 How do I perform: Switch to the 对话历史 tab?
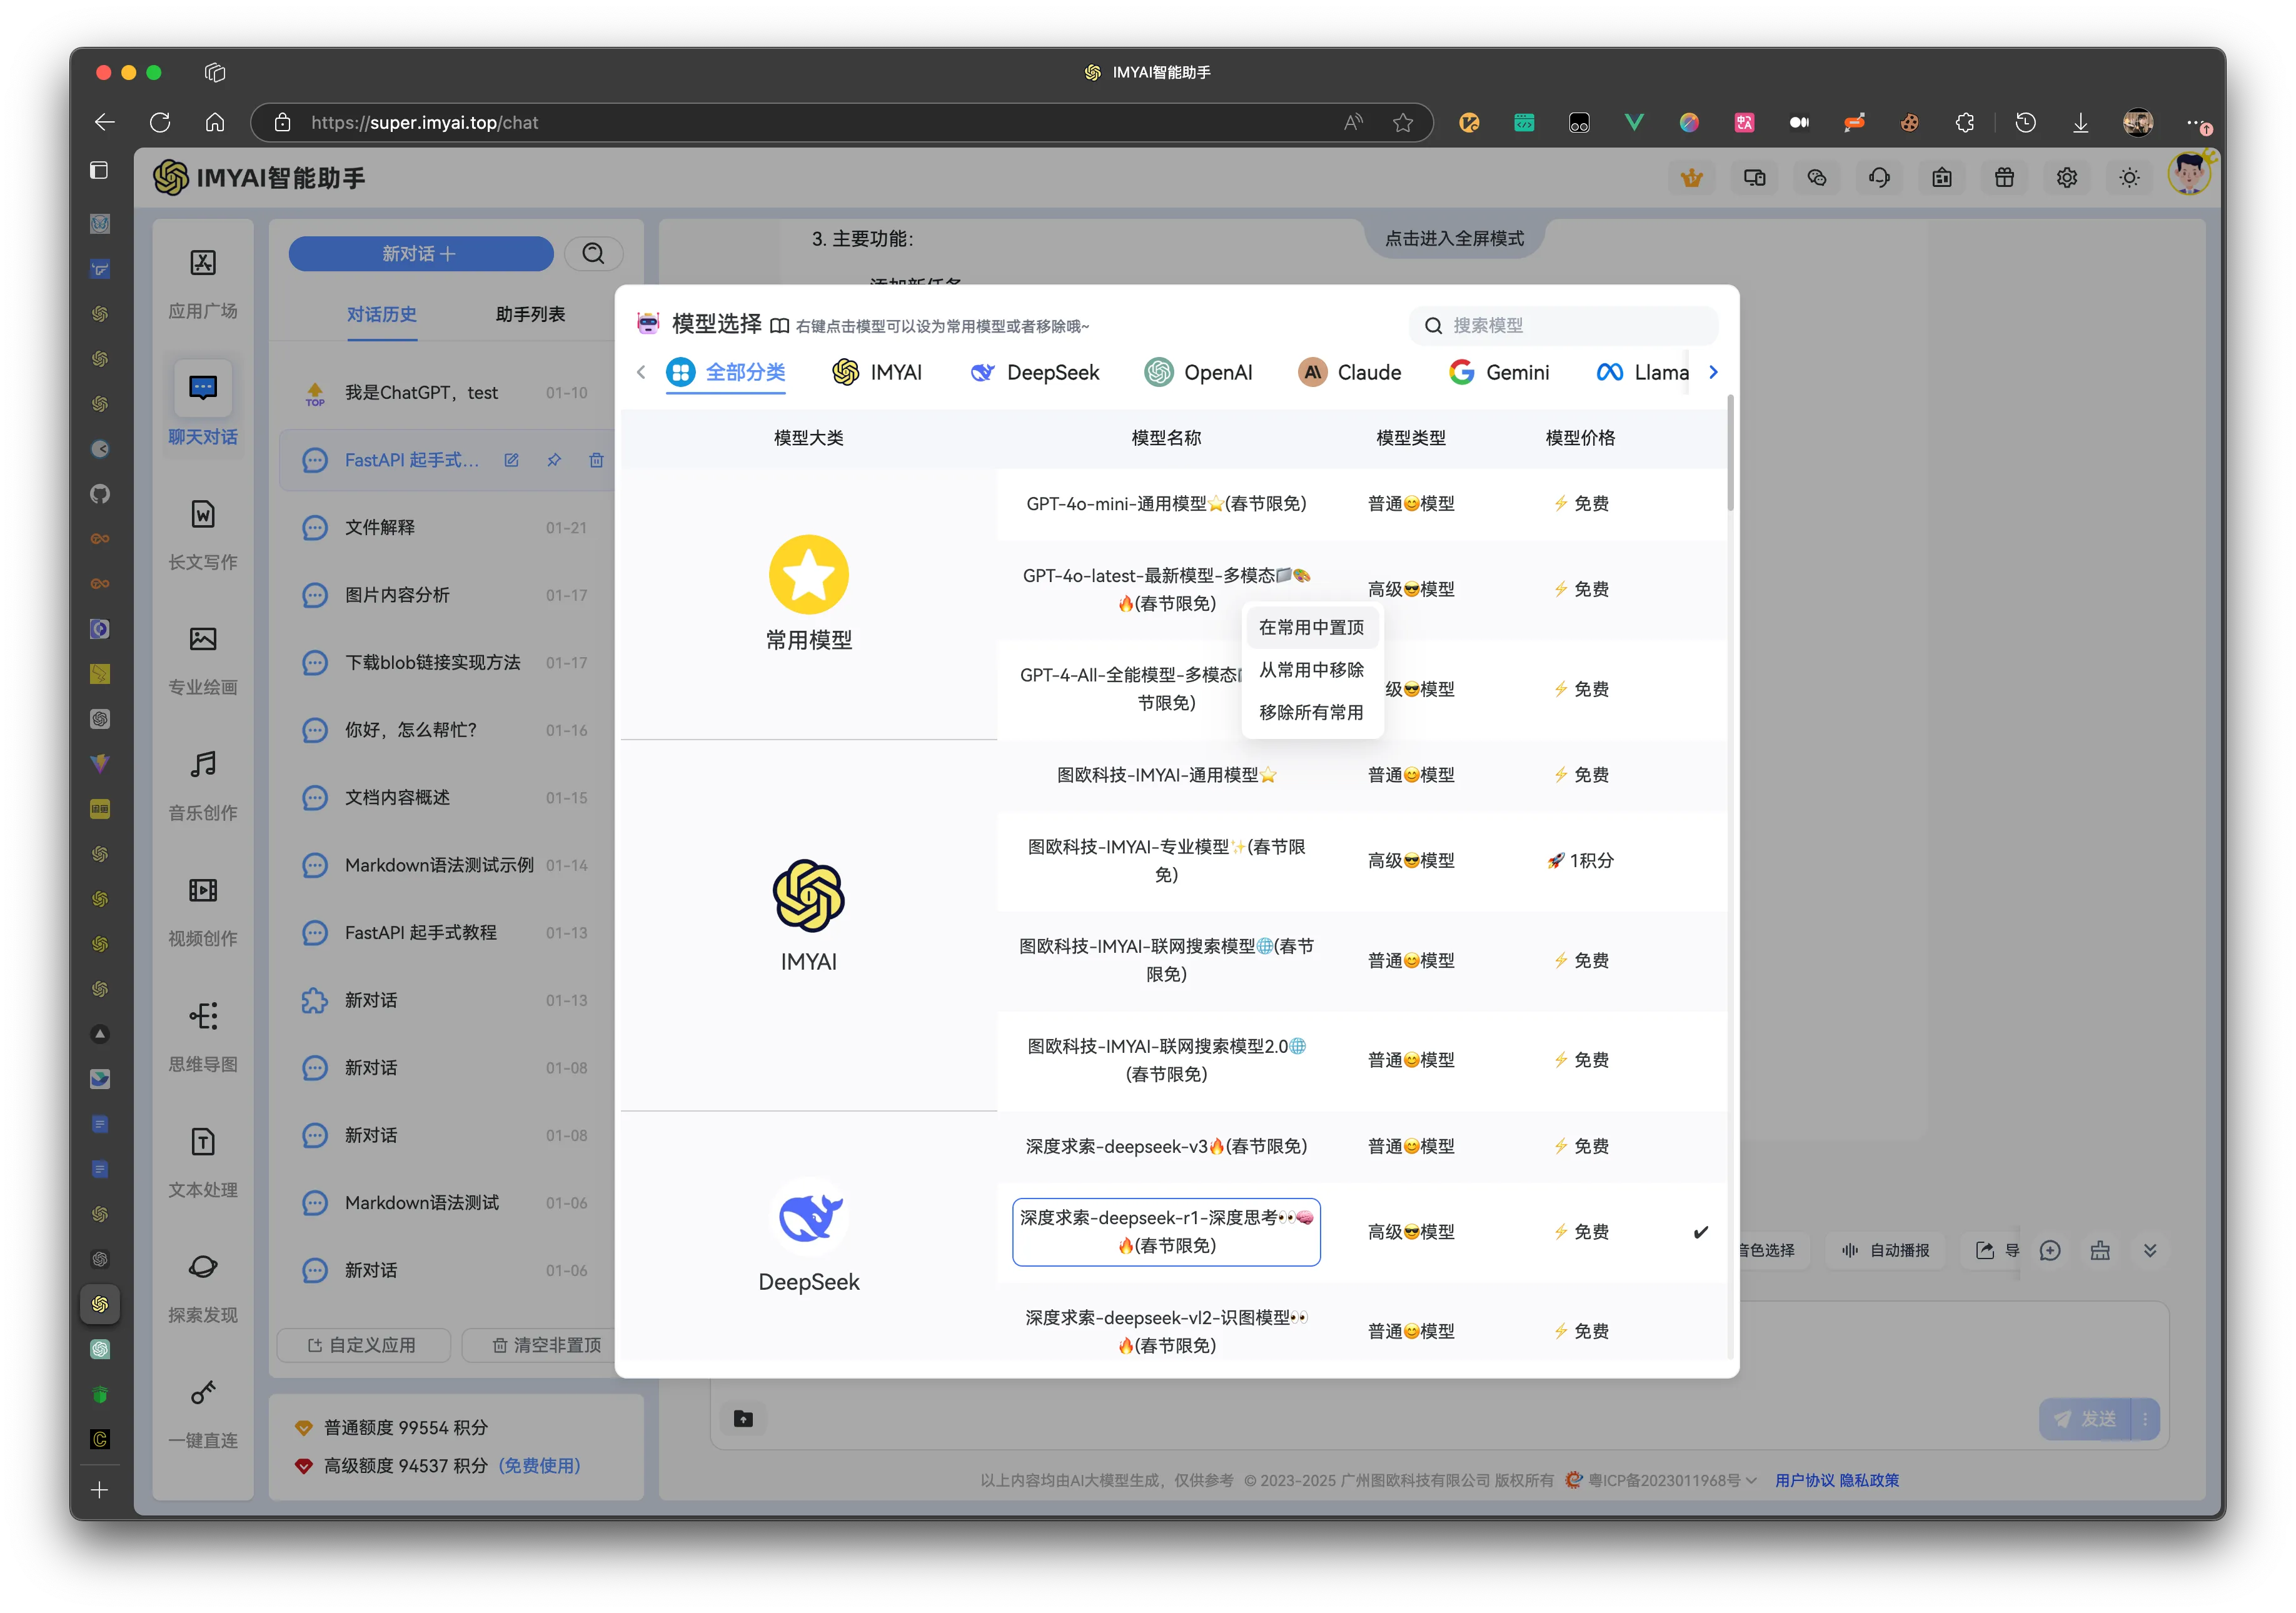point(381,314)
